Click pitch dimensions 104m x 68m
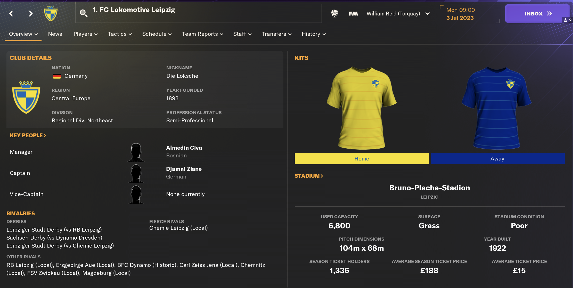The image size is (573, 288). [x=362, y=248]
